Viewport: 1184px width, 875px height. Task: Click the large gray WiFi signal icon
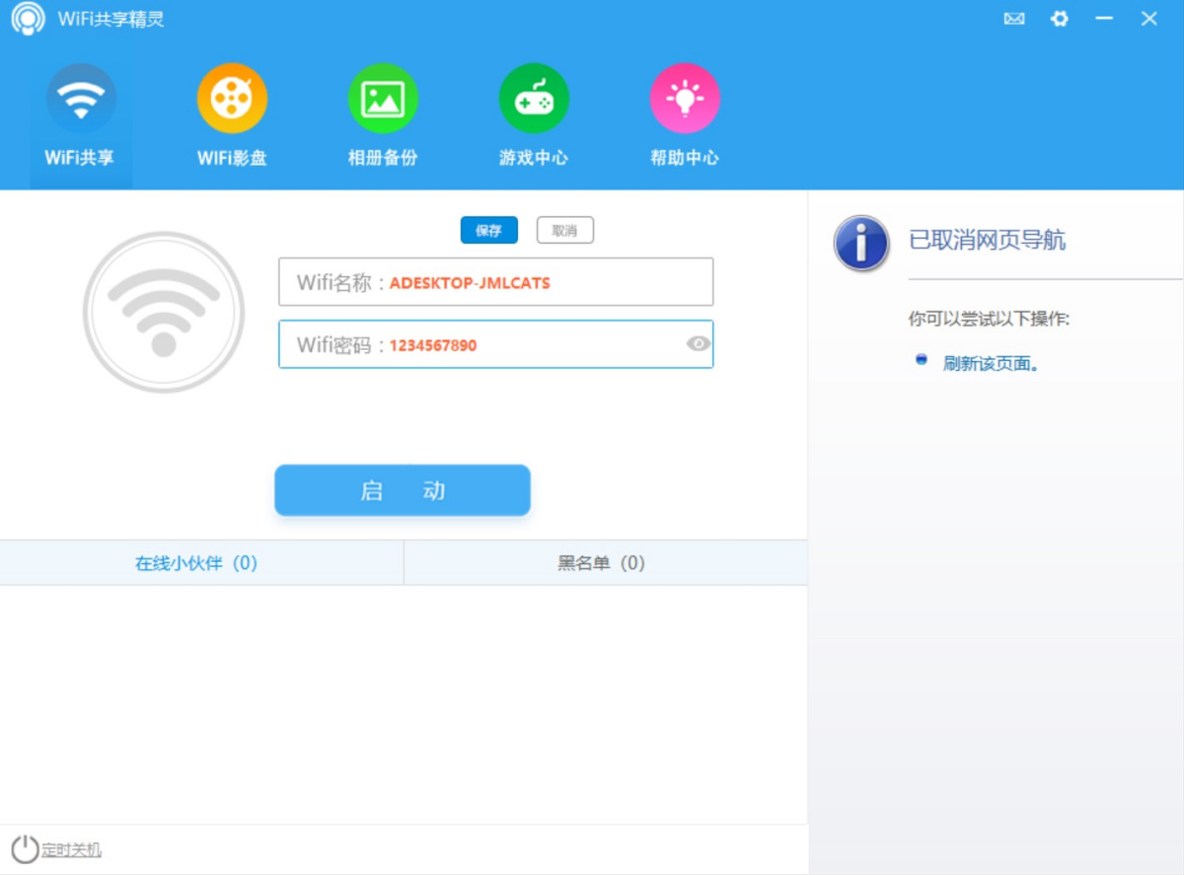click(x=163, y=312)
